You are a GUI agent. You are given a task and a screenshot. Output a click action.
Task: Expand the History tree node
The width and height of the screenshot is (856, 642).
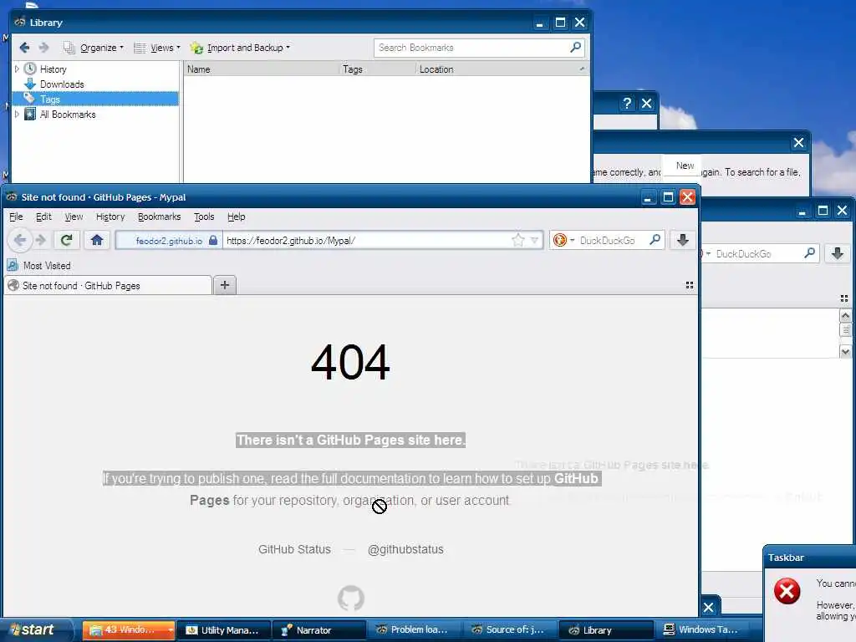17,69
